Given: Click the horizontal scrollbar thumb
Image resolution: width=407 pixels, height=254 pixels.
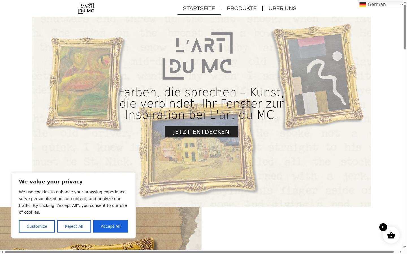Looking at the screenshot, I should (199, 252).
